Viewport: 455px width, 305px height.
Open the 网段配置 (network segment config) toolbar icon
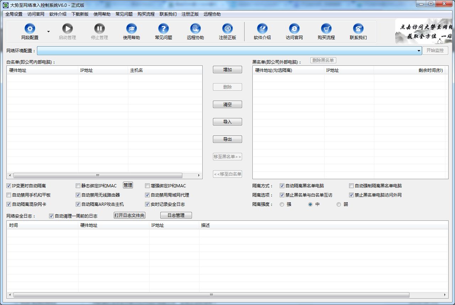point(30,29)
